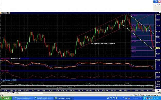This screenshot has width=161, height=100.
Task: Click the scroll-right arrow on the horizontal scrollbar
Action: coord(160,93)
